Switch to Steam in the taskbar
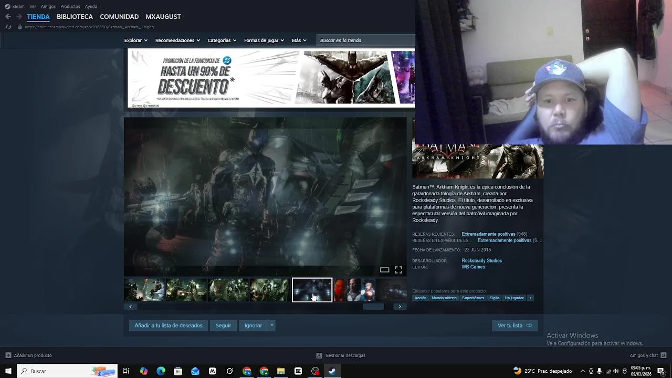Image resolution: width=672 pixels, height=378 pixels. pyautogui.click(x=332, y=371)
